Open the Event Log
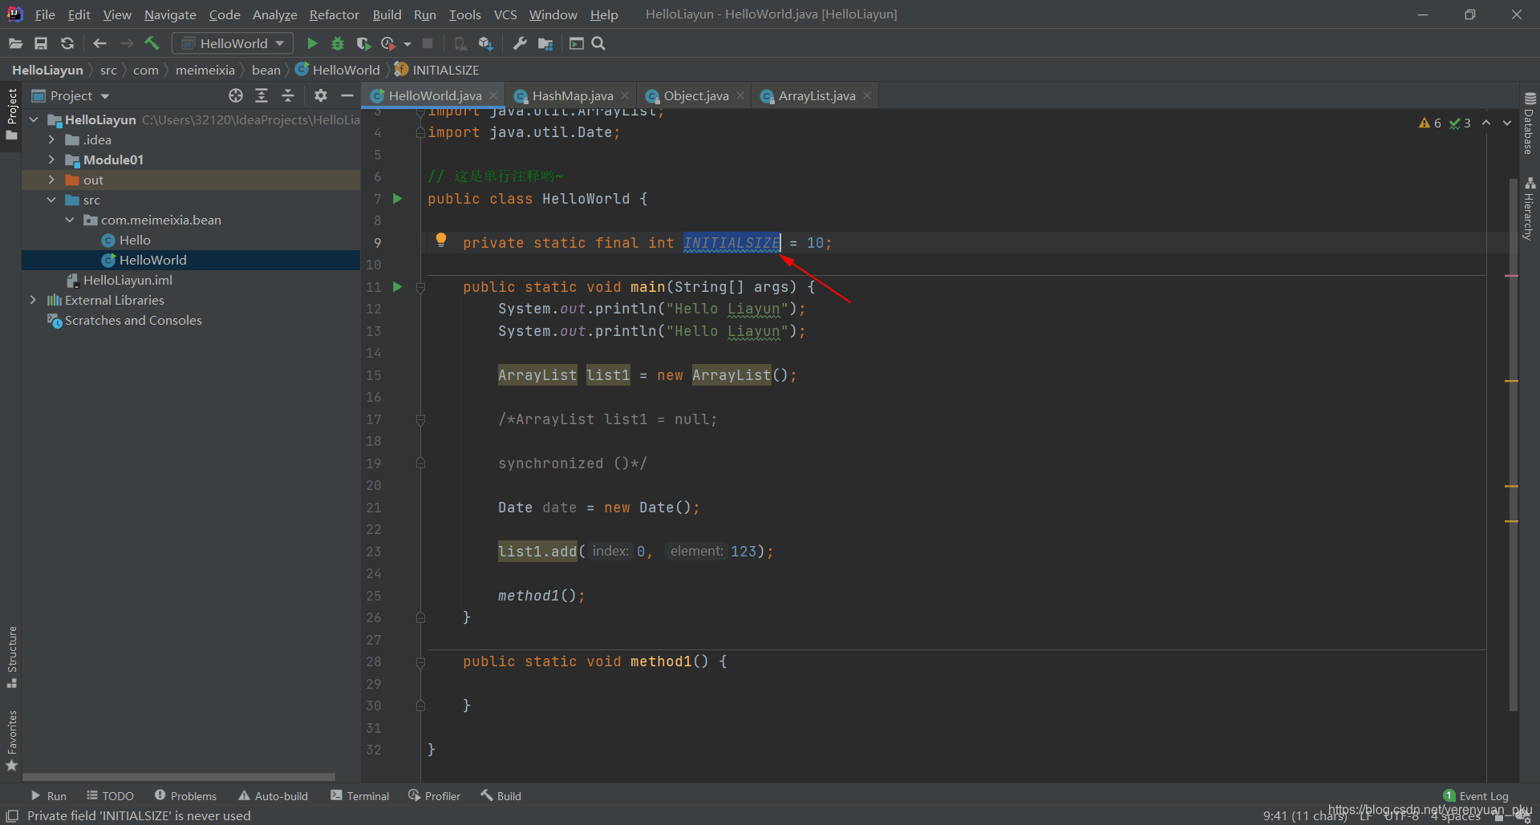 pyautogui.click(x=1476, y=796)
